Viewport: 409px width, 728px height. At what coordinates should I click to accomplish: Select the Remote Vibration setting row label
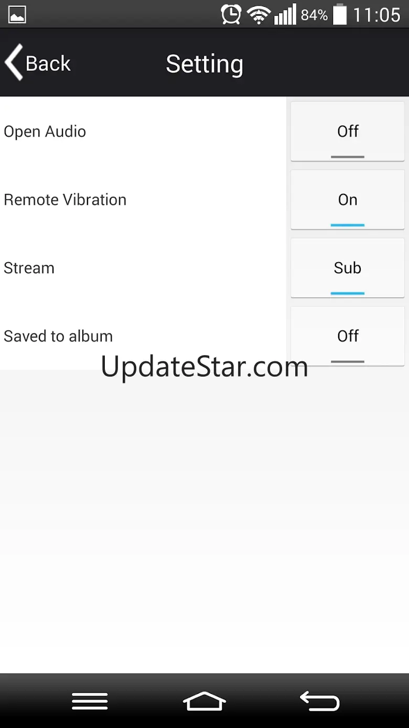tap(65, 200)
